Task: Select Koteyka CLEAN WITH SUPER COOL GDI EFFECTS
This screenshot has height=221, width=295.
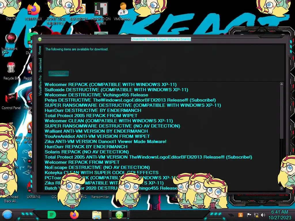Action: tap(102, 173)
